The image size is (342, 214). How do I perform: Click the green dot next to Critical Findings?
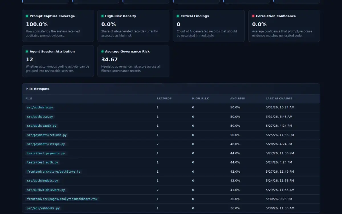pos(178,16)
